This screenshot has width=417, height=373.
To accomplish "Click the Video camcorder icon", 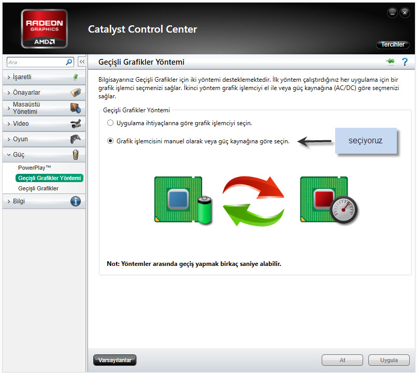I will (76, 124).
